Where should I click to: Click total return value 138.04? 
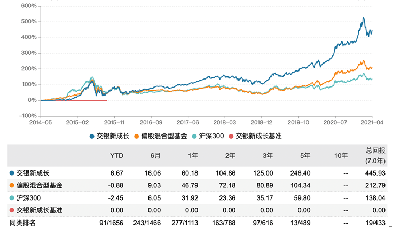coord(375,198)
